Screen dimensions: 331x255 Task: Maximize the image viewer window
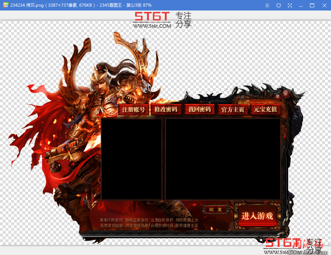coord(312,6)
